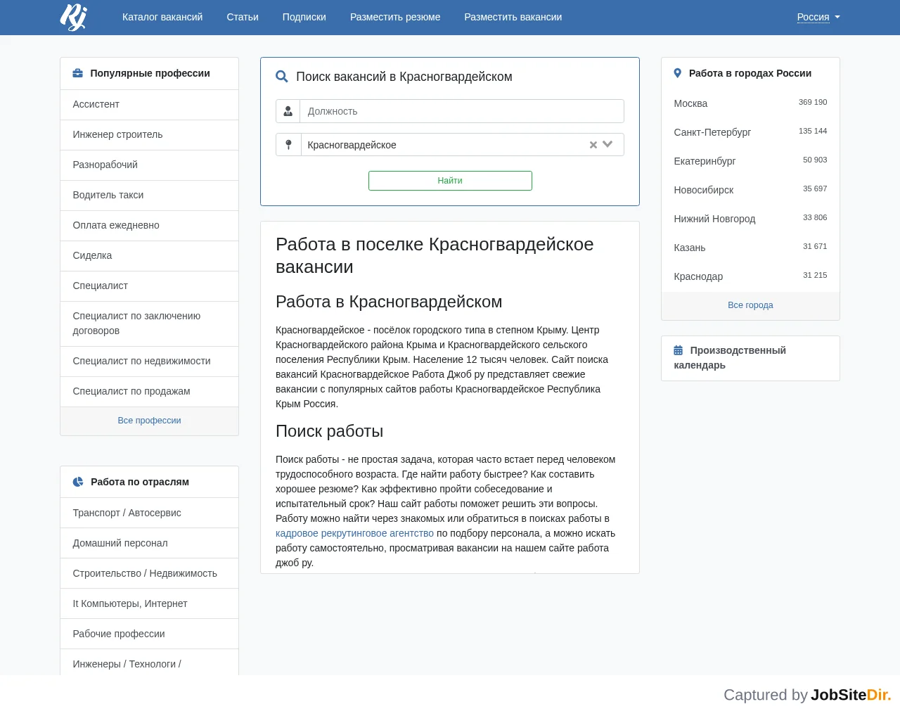Open Специалист по недвижимости vacancies
900x716 pixels.
point(150,361)
